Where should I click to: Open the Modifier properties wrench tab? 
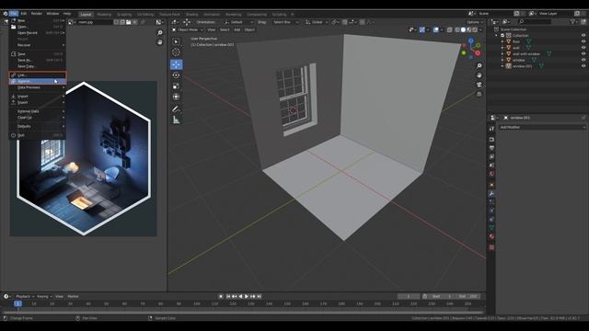pyautogui.click(x=491, y=194)
